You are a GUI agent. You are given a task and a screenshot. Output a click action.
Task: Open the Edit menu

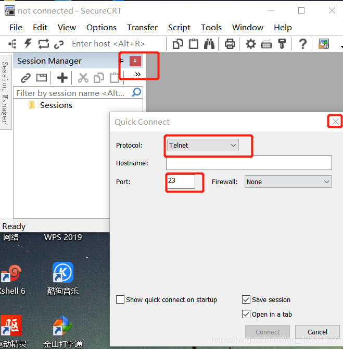[40, 27]
